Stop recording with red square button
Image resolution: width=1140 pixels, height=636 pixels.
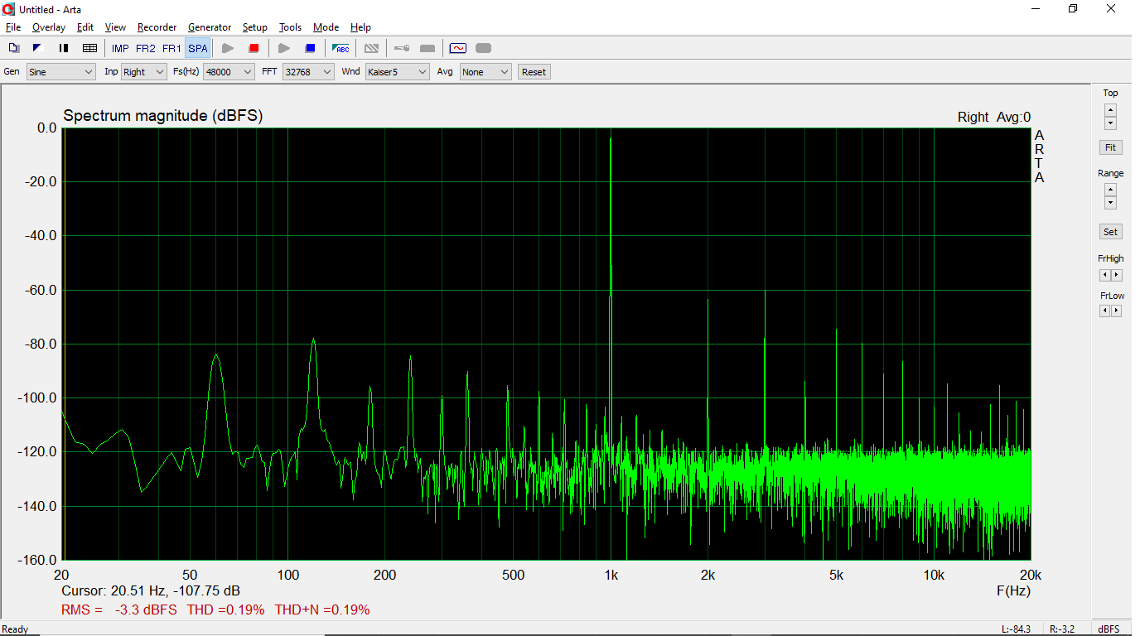(254, 49)
